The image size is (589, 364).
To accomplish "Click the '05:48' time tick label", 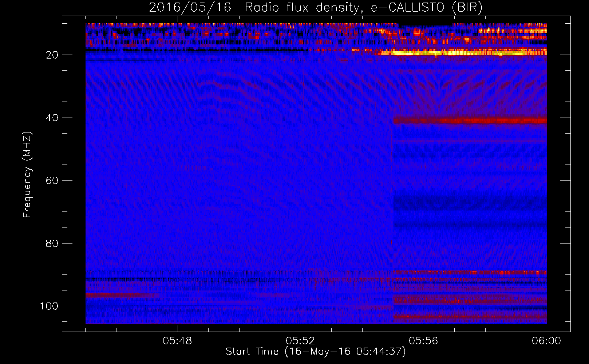I will click(178, 341).
